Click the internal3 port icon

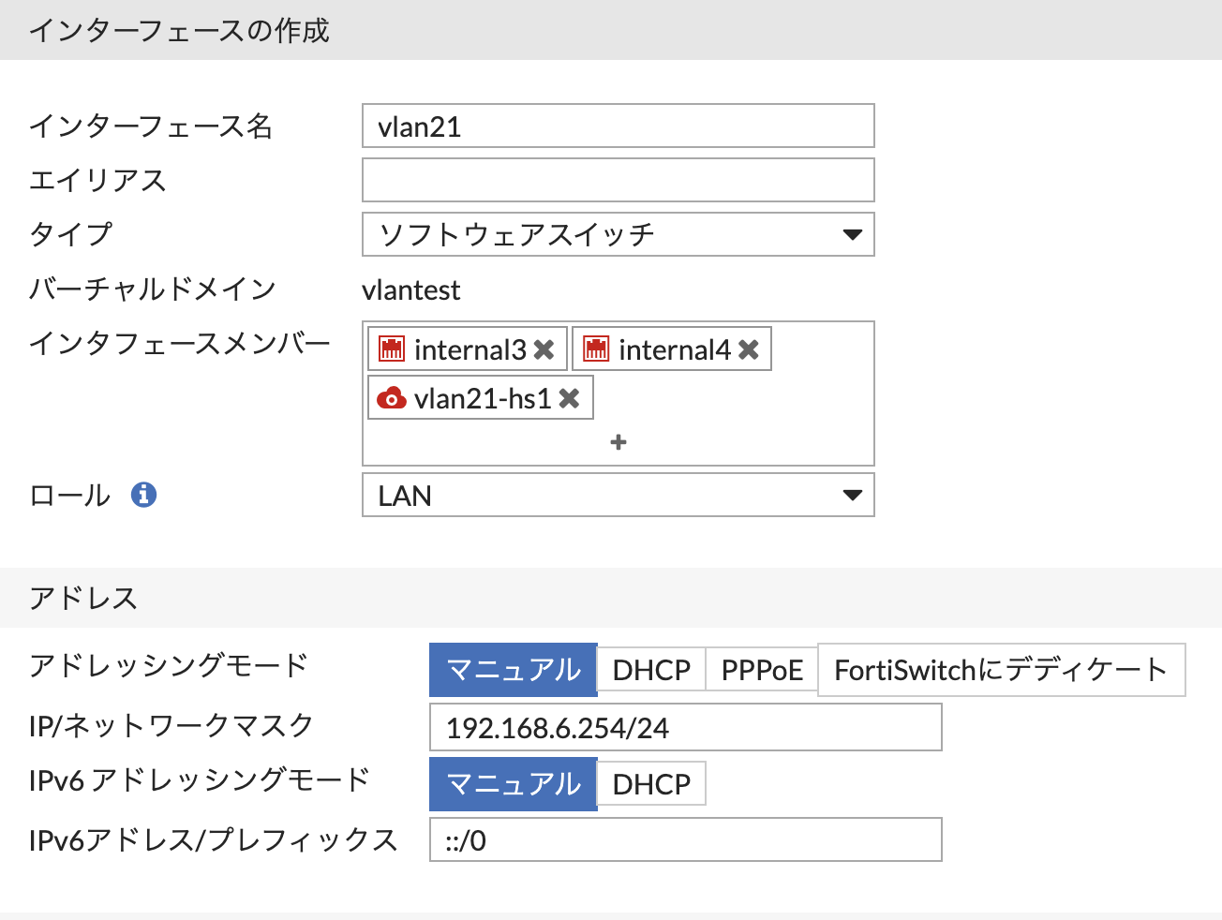392,349
